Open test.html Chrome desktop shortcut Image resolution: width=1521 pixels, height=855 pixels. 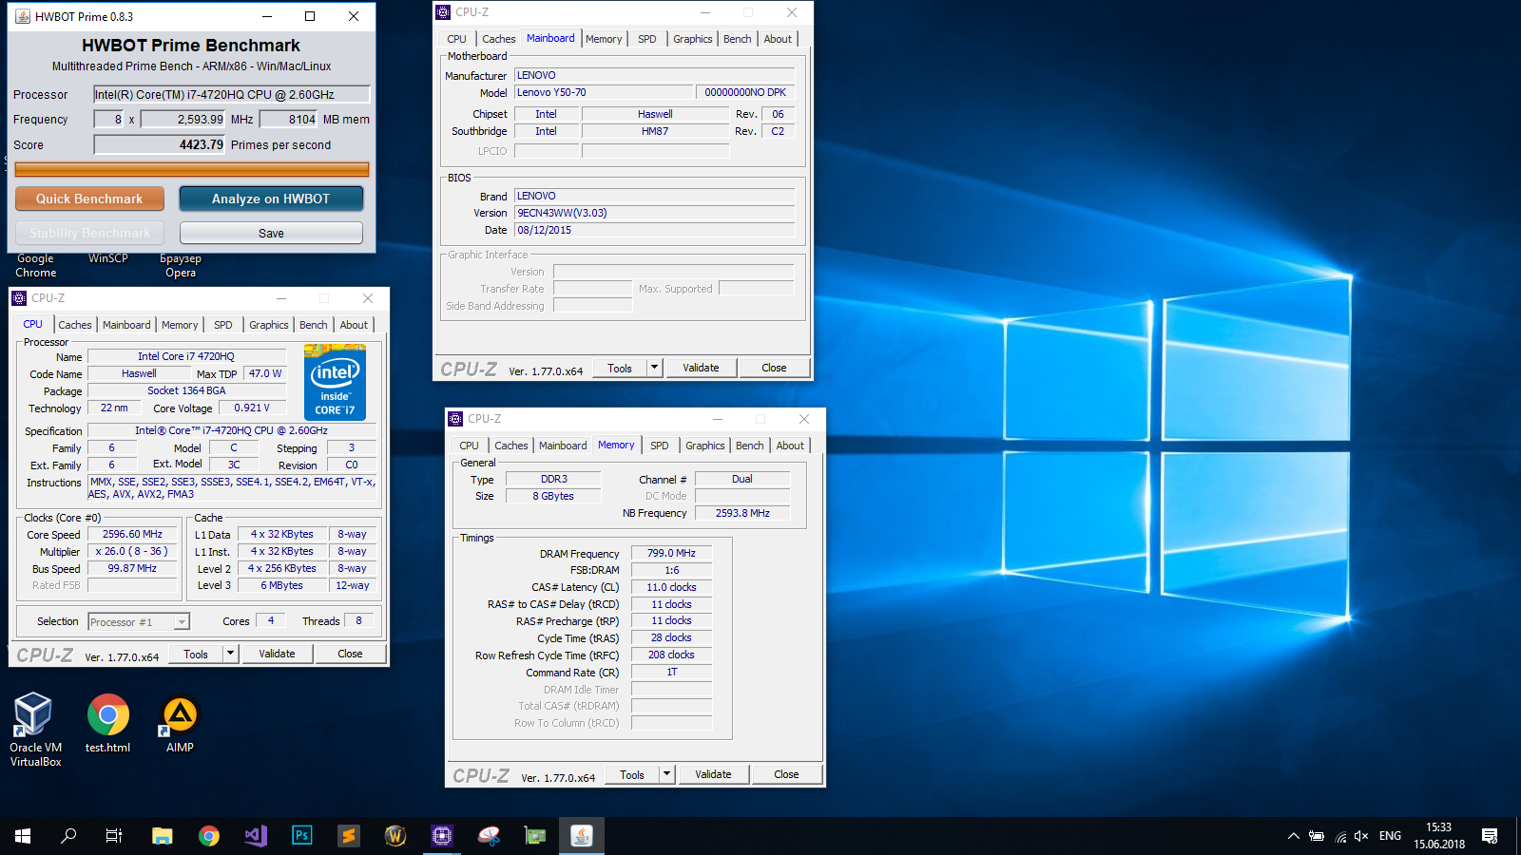click(x=107, y=724)
